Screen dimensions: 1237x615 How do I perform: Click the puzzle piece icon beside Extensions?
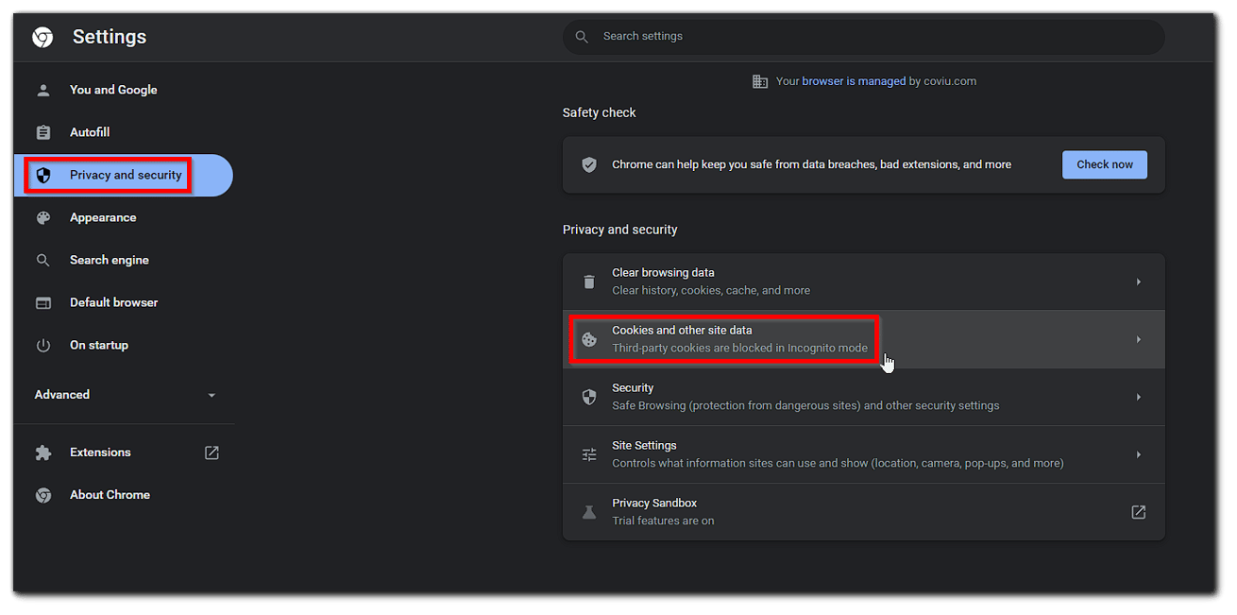click(x=42, y=453)
